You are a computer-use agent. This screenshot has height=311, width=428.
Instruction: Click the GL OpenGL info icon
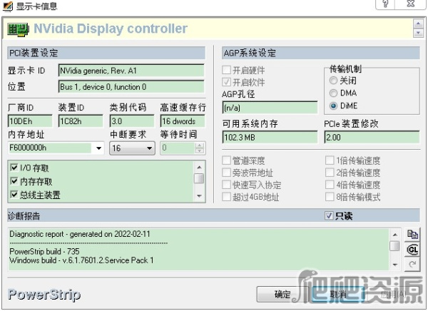click(x=412, y=250)
